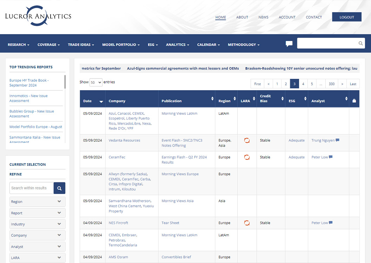Go to the First page of results

point(257,84)
